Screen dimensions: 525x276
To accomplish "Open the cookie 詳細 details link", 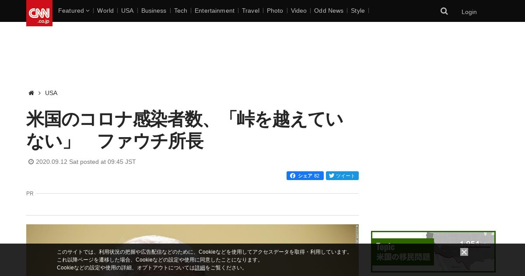I will point(200,268).
